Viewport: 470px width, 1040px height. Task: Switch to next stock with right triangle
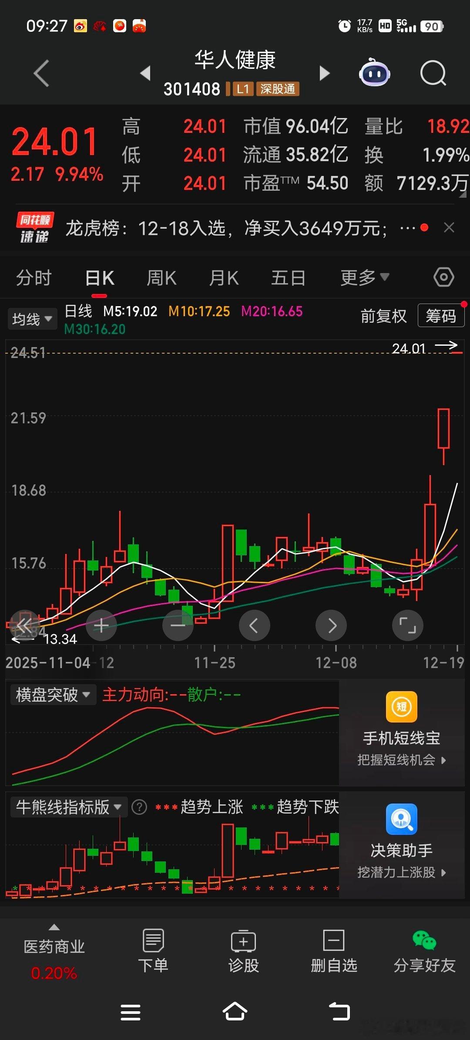(324, 73)
